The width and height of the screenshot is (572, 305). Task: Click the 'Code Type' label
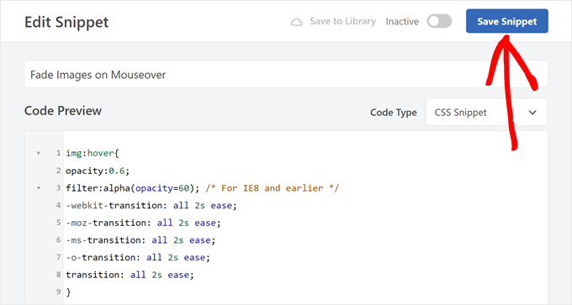pos(394,113)
